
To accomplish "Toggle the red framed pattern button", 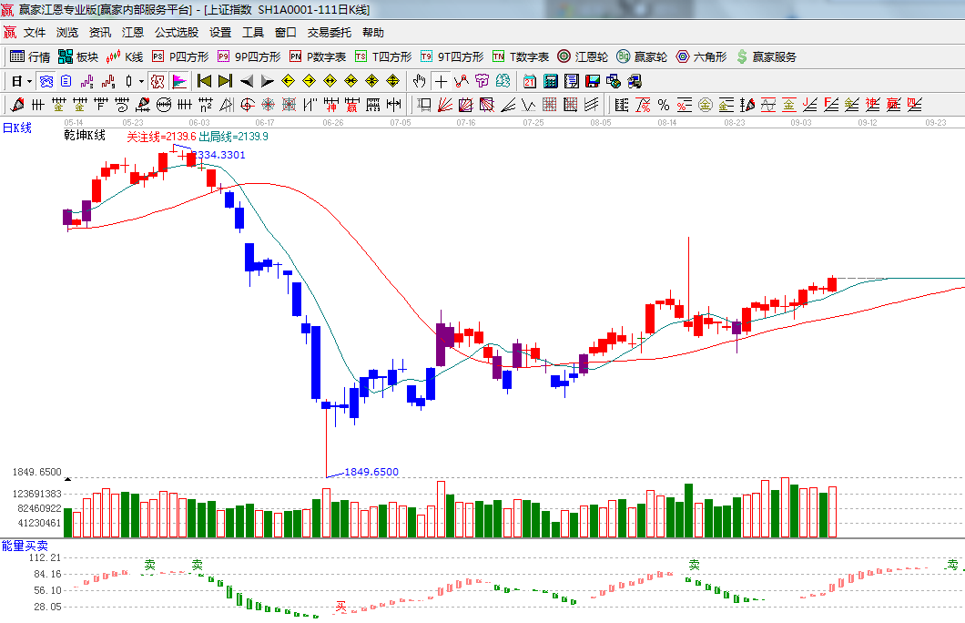I will pyautogui.click(x=157, y=81).
